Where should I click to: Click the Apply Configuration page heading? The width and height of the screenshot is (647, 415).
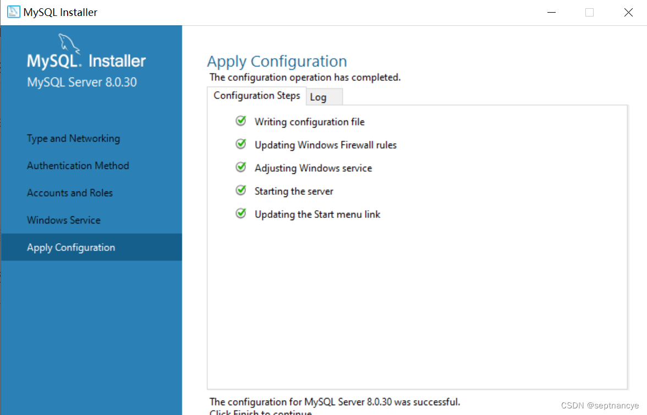point(277,61)
